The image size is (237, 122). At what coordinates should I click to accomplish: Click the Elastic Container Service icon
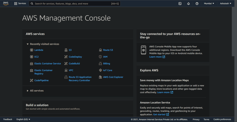tap(32, 64)
